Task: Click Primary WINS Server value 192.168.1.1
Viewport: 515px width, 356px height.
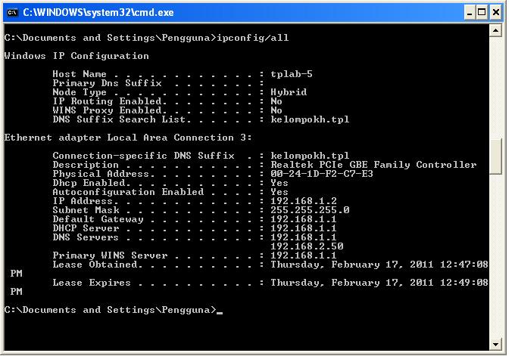Action: pos(304,255)
